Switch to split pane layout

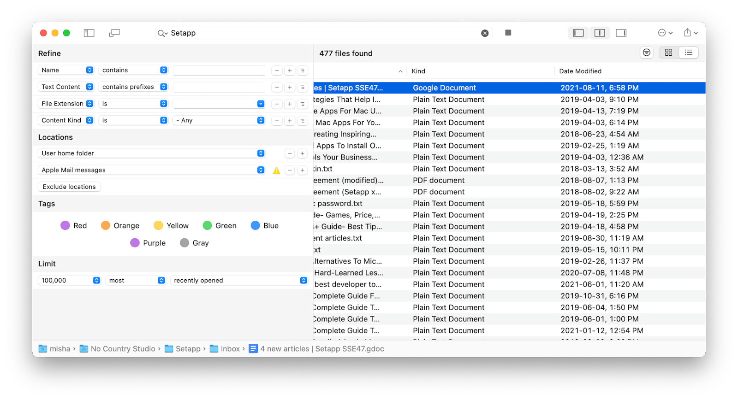(600, 33)
